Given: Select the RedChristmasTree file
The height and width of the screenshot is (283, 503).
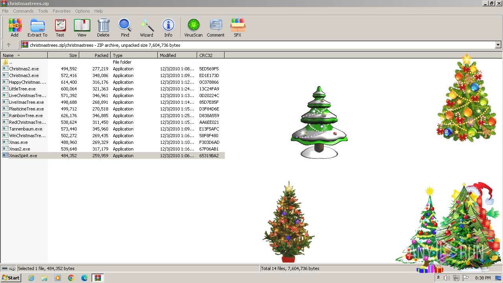Looking at the screenshot, I should click(113, 122).
